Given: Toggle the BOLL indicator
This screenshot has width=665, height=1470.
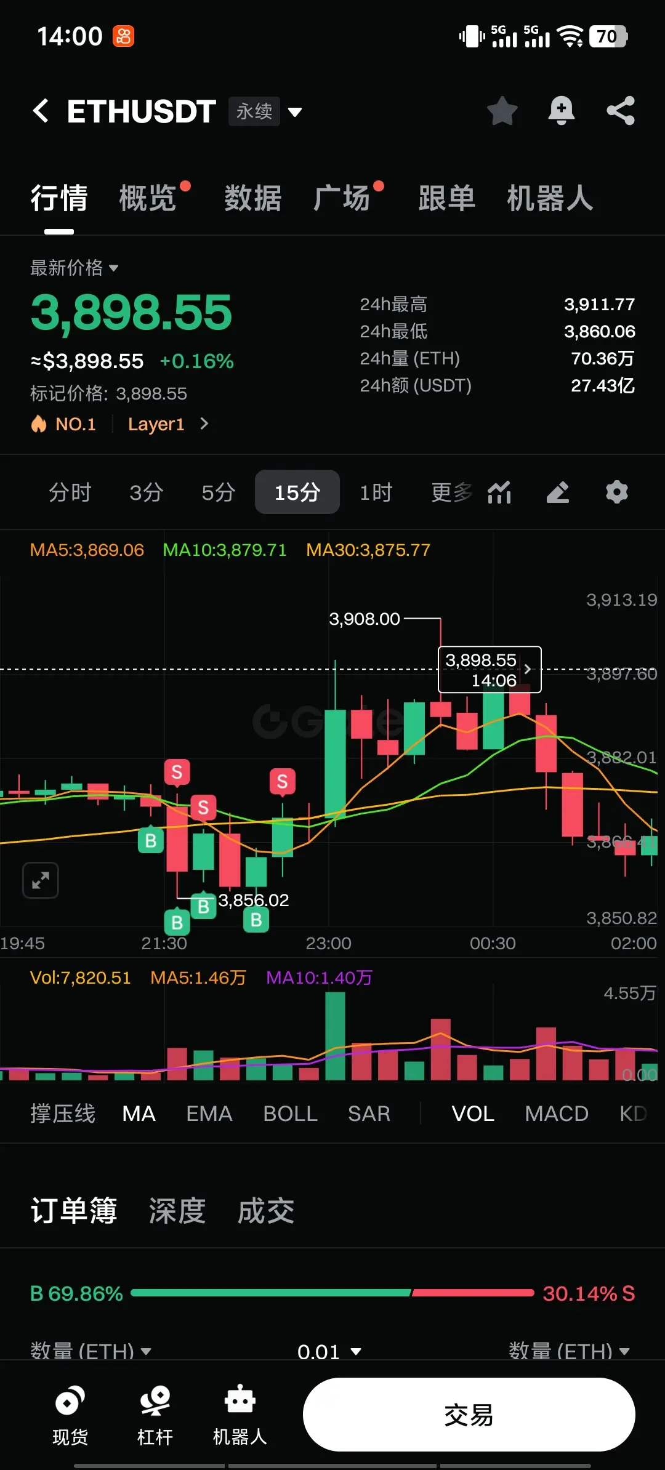Looking at the screenshot, I should (290, 1114).
